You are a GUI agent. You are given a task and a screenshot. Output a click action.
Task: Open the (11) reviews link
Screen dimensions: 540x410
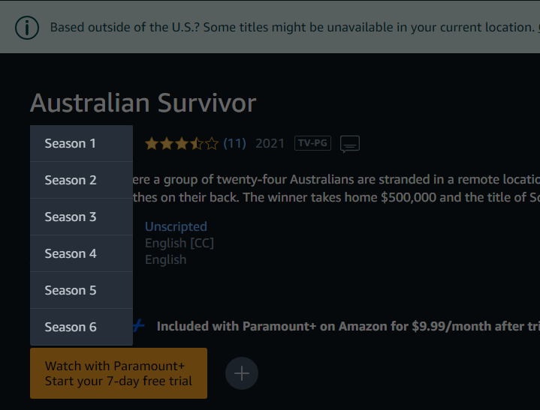tap(234, 143)
